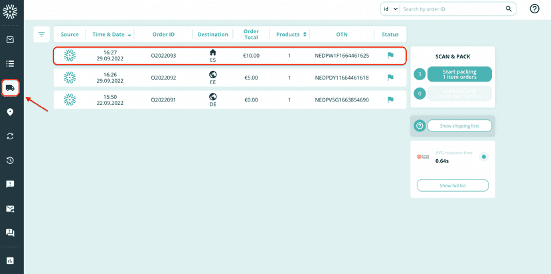Click the Show shipping lists button
Image resolution: width=551 pixels, height=274 pixels.
tap(459, 125)
